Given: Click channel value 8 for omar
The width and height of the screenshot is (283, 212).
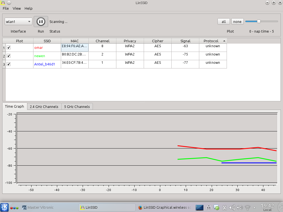Looking at the screenshot, I should click(x=102, y=46).
